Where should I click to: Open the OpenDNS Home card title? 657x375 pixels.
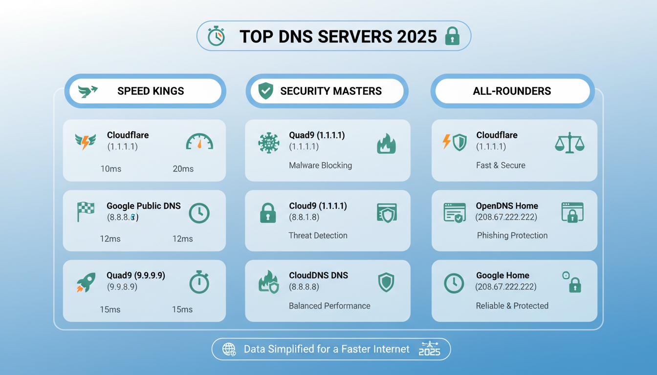pos(506,206)
